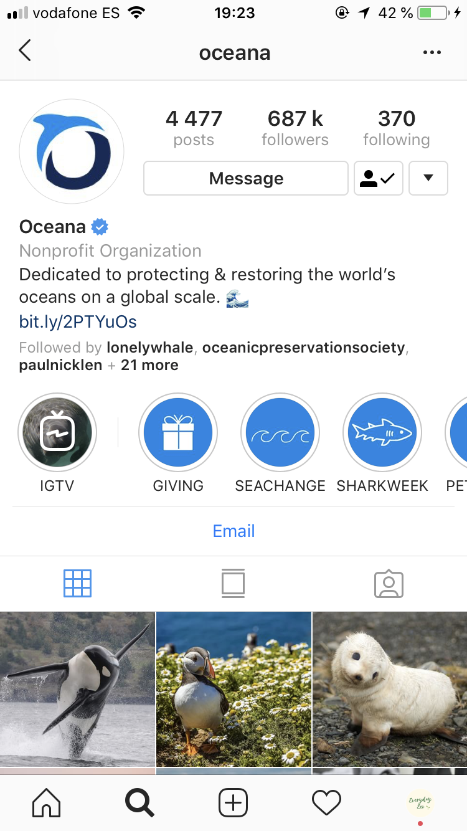Screen dimensions: 467x831
Task: Tap the home icon in bottom bar
Action: [46, 802]
